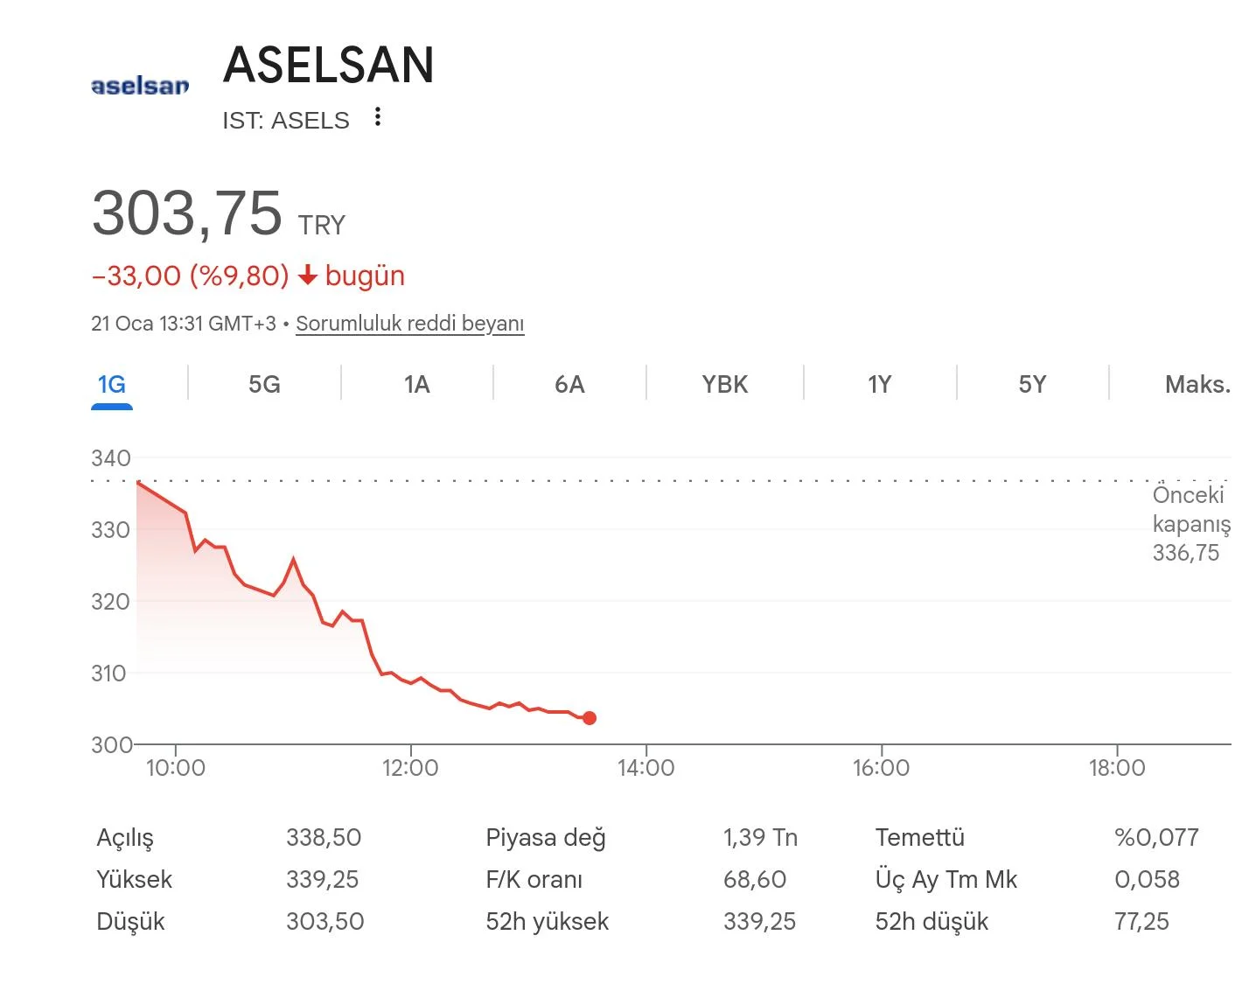The width and height of the screenshot is (1256, 998).
Task: Click the Temettü label
Action: [919, 838]
